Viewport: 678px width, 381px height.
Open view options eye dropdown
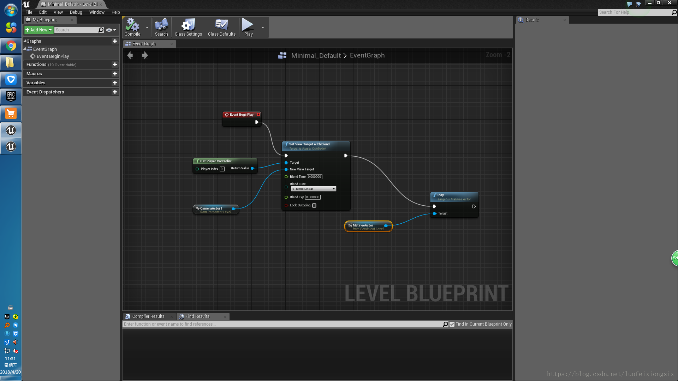[x=111, y=30]
